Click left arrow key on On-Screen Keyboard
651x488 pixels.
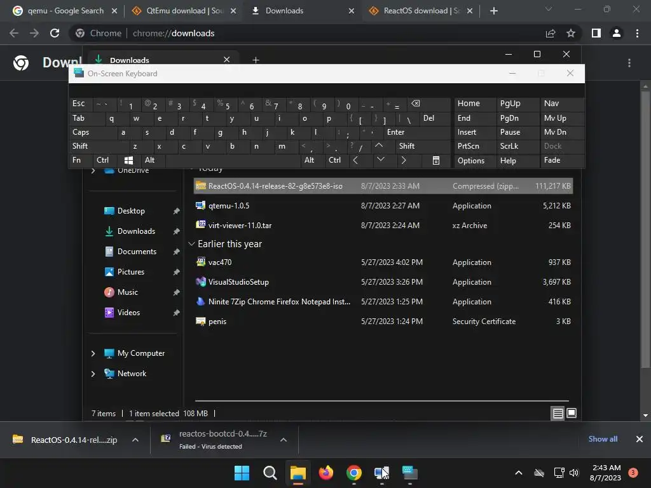[355, 160]
